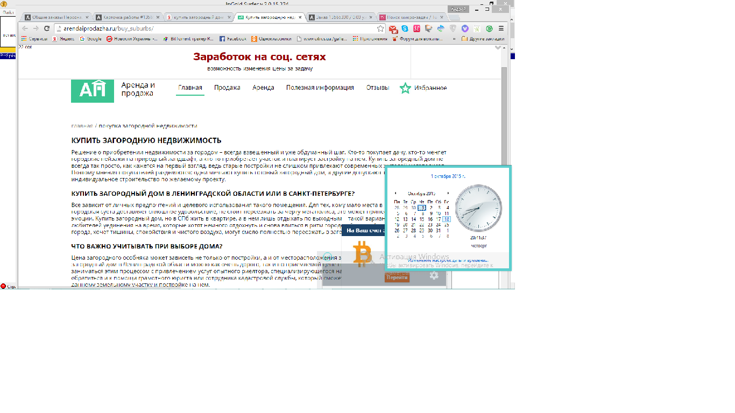Open the Избранное link
Image resolution: width=735 pixels, height=413 pixels.
[x=430, y=88]
